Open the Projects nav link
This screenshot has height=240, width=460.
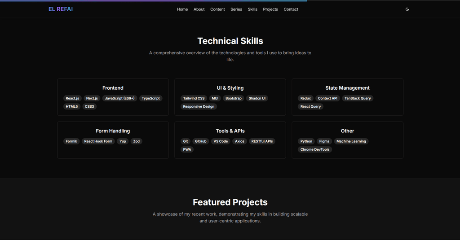click(x=270, y=9)
